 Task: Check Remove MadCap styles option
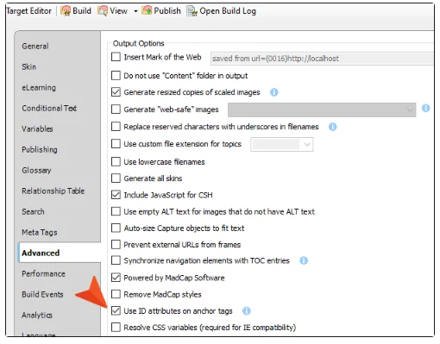click(x=116, y=294)
